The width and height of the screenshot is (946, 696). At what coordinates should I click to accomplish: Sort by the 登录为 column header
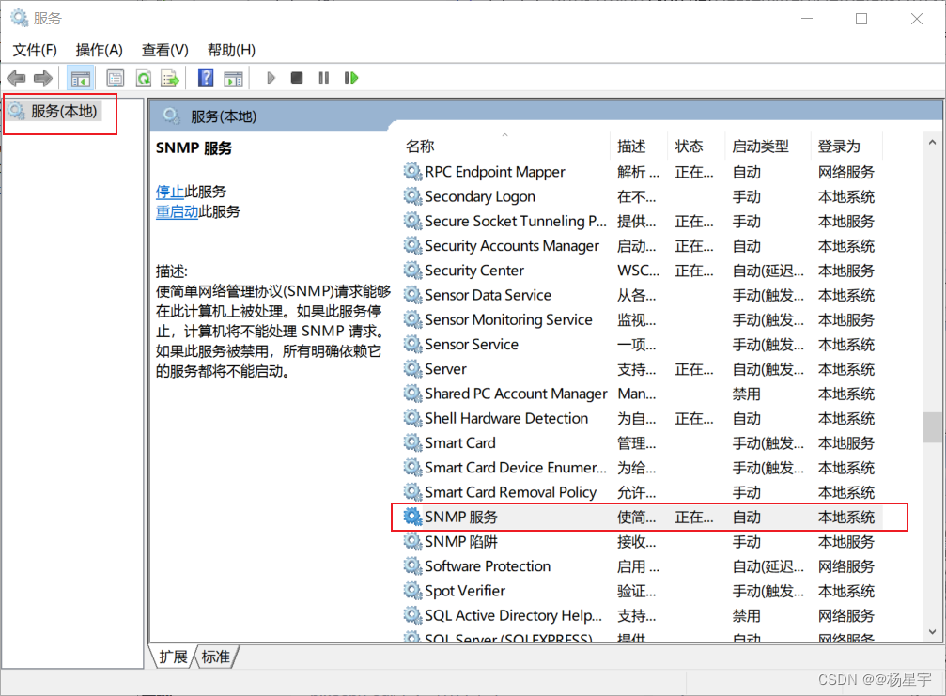pos(839,146)
